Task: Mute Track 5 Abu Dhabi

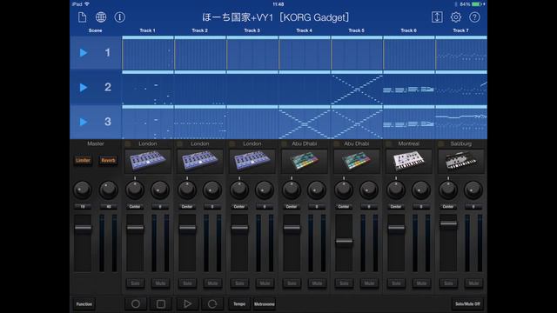Action: pyautogui.click(x=369, y=283)
